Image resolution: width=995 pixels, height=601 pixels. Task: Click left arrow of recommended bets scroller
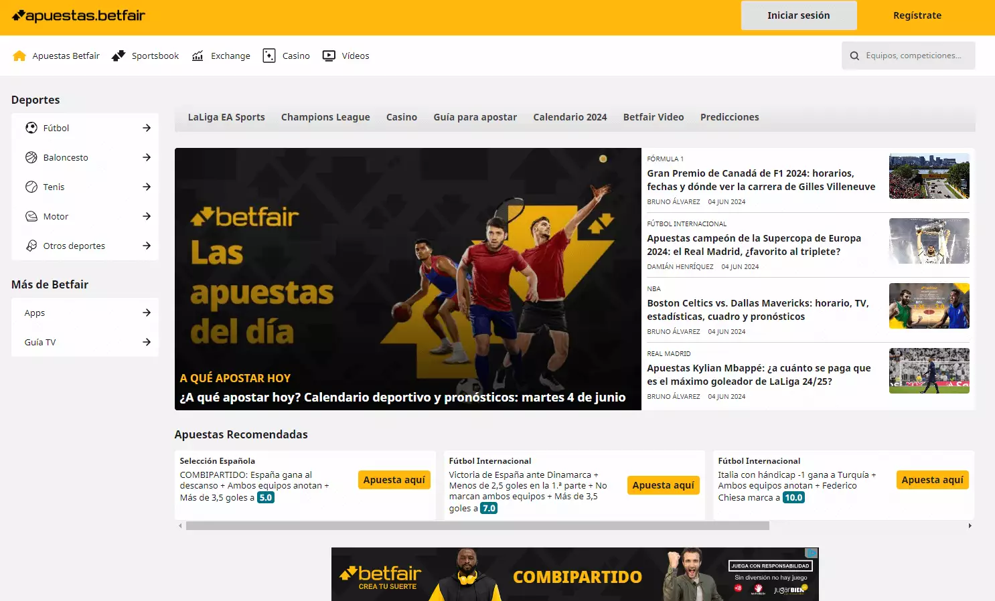[180, 526]
